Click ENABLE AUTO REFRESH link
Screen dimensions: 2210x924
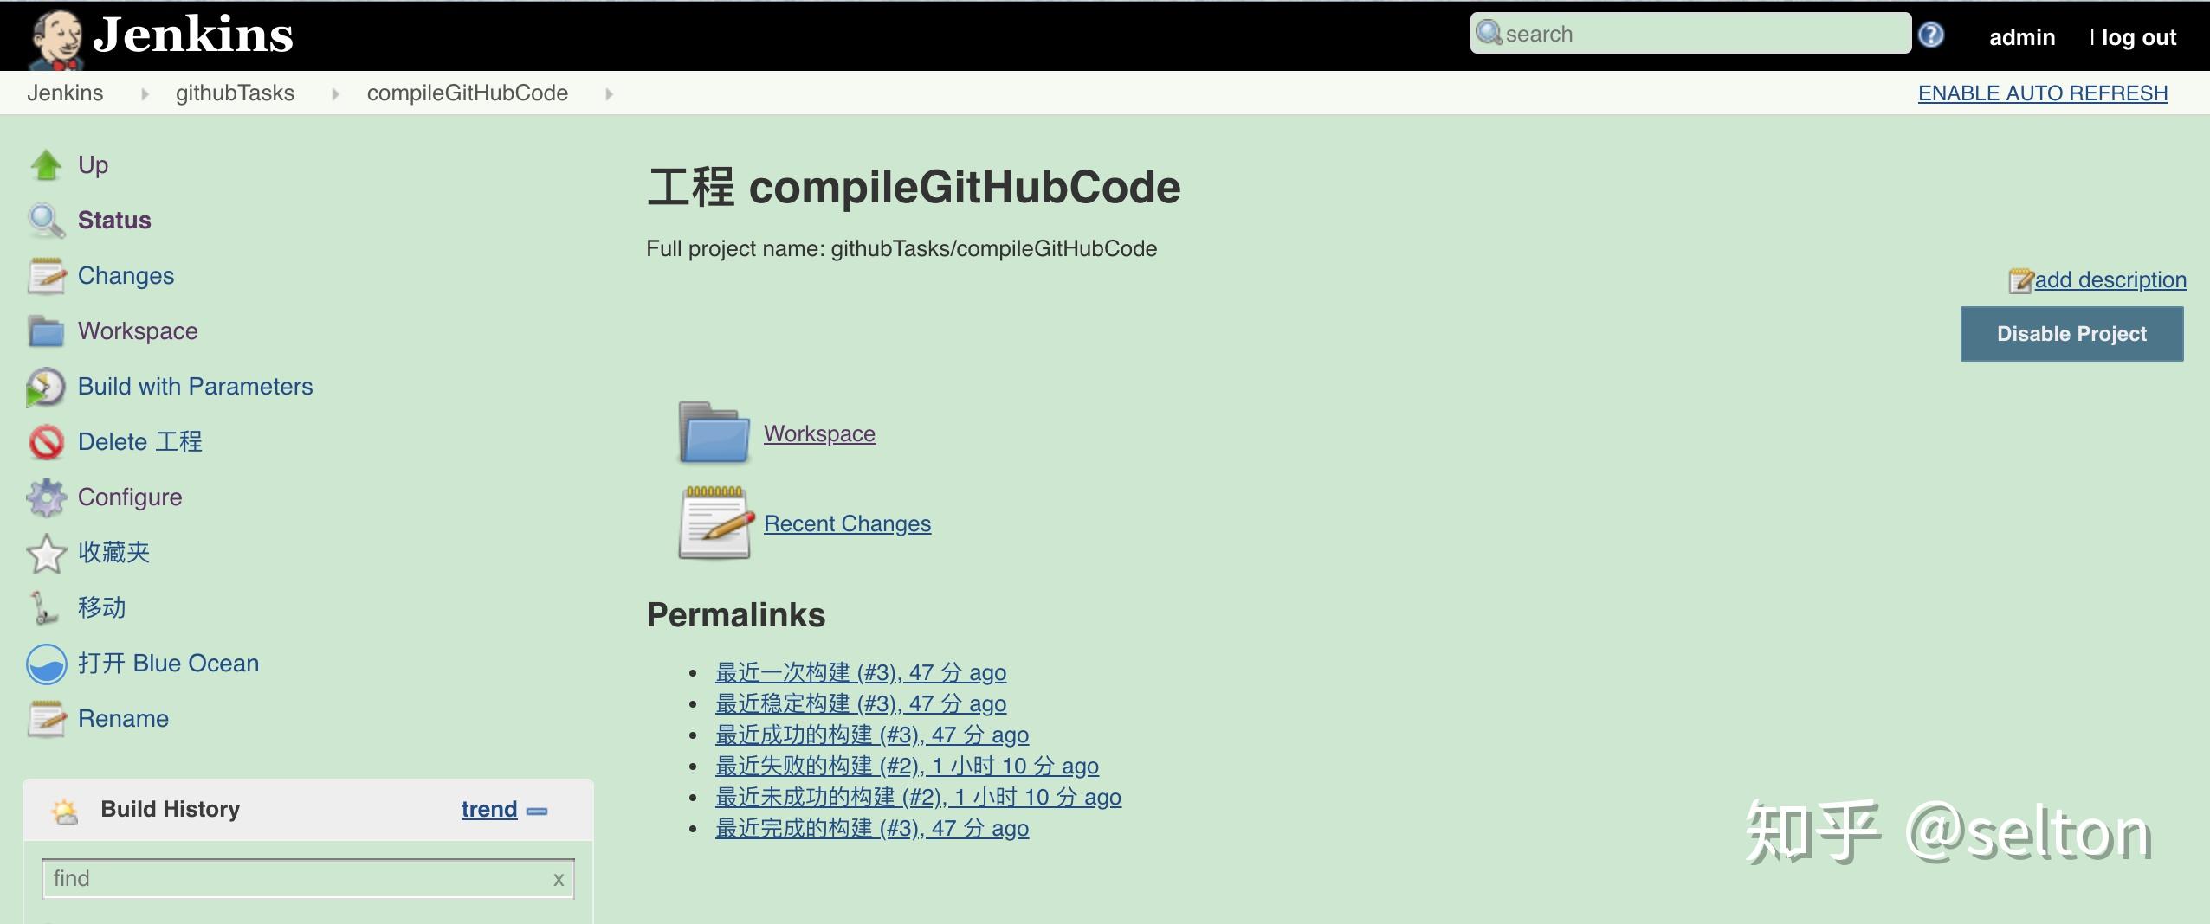(x=2043, y=93)
